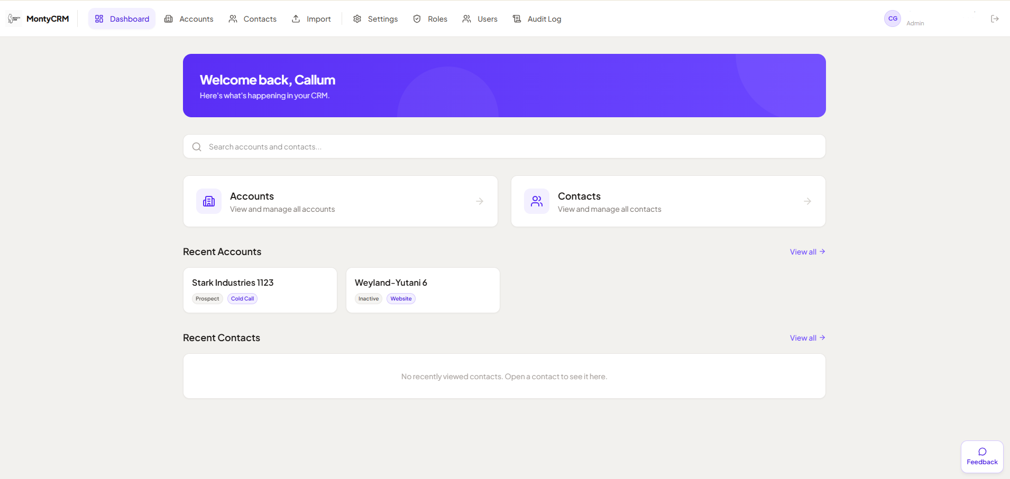Screen dimensions: 1010x479
Task: Click the Accounts building icon card
Action: 209,201
